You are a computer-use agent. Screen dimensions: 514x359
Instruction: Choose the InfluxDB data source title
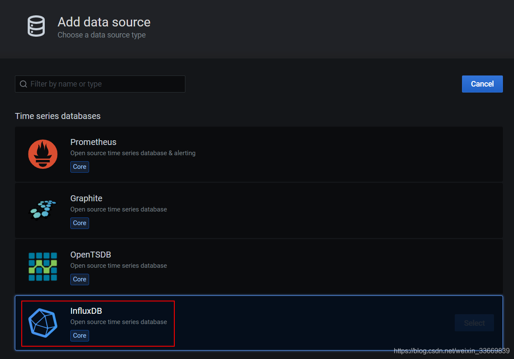86,311
